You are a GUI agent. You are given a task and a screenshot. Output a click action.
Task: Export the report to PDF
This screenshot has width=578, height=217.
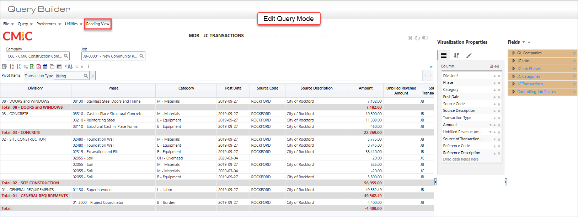pyautogui.click(x=38, y=66)
